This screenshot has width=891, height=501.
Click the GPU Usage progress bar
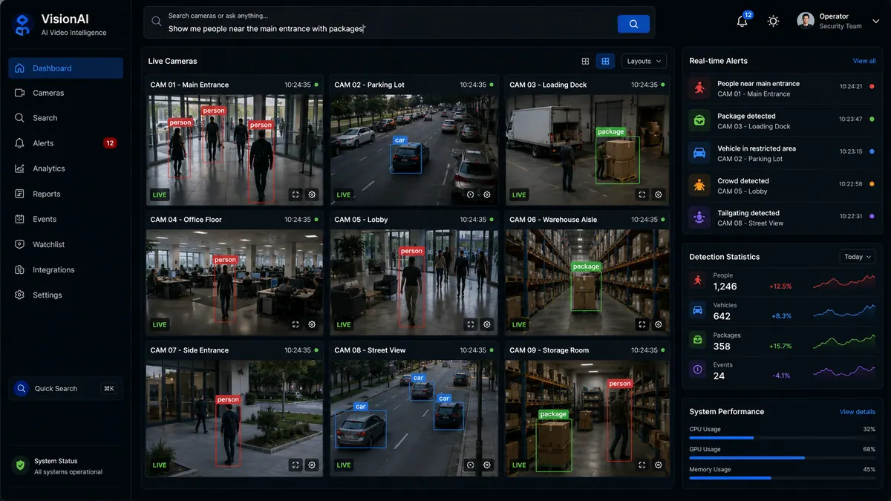pos(782,458)
